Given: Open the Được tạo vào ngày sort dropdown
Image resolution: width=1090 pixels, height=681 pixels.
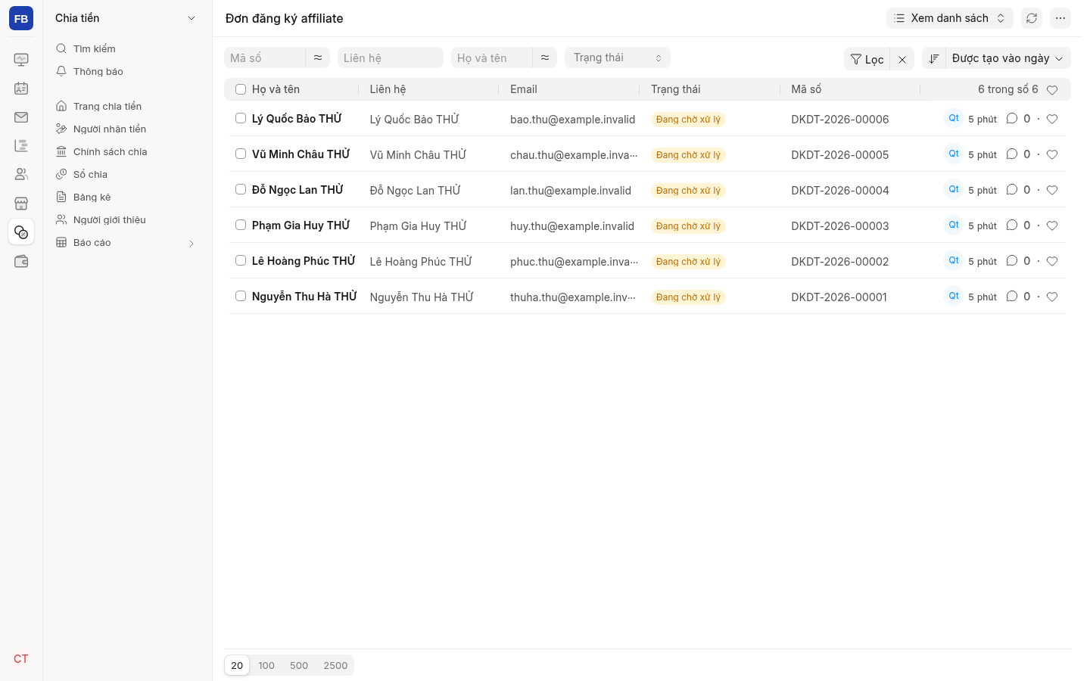Looking at the screenshot, I should click(1007, 58).
